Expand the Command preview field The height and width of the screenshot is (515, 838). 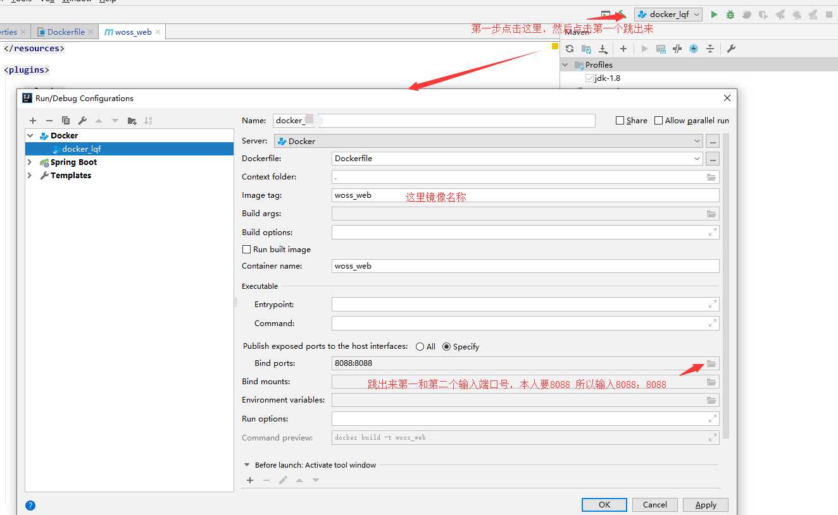pyautogui.click(x=712, y=437)
